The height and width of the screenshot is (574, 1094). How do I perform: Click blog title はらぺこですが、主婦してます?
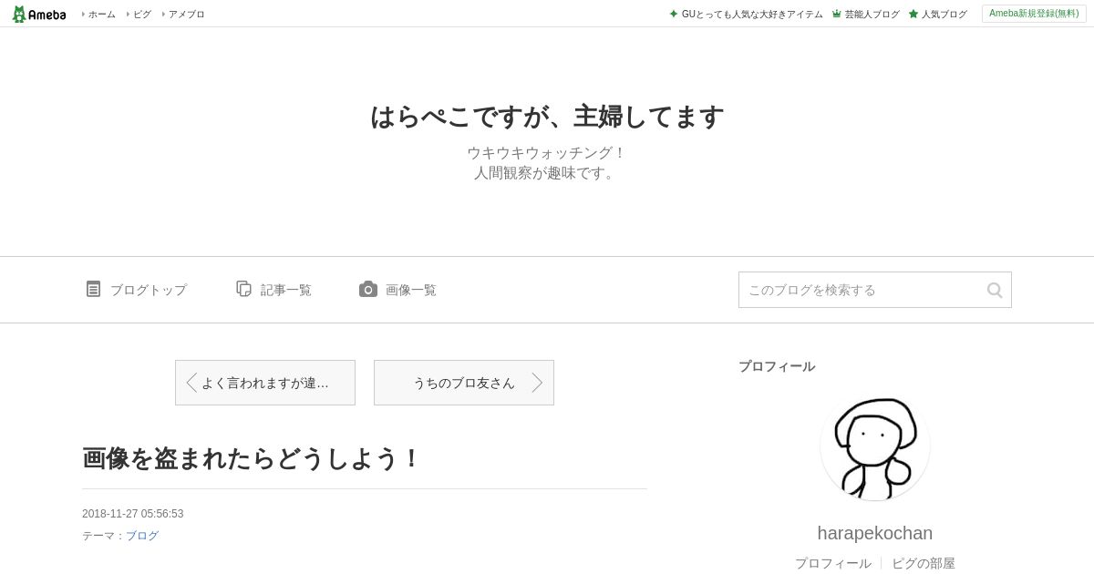547,117
